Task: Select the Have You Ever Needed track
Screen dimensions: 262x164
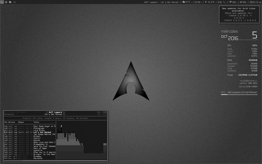Action: click(30, 146)
